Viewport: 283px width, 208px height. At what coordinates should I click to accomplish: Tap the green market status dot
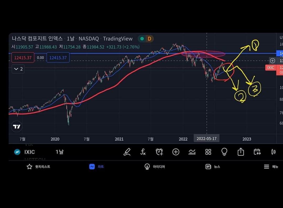click(x=142, y=39)
